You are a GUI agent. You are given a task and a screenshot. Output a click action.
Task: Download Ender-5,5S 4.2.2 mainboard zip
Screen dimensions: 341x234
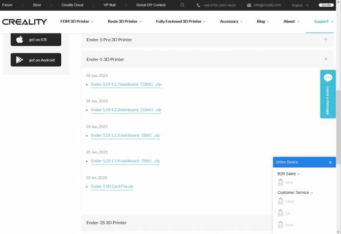coord(126,110)
